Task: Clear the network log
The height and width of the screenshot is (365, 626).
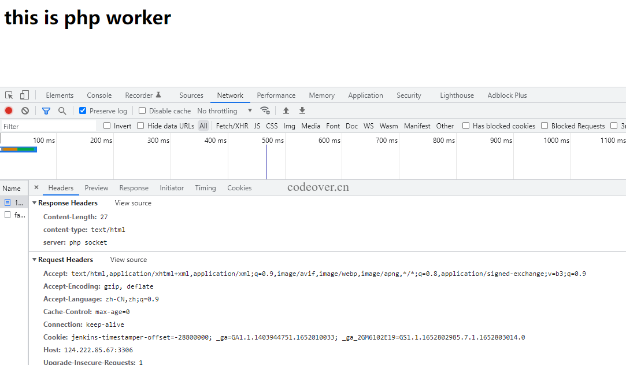Action: pyautogui.click(x=25, y=110)
